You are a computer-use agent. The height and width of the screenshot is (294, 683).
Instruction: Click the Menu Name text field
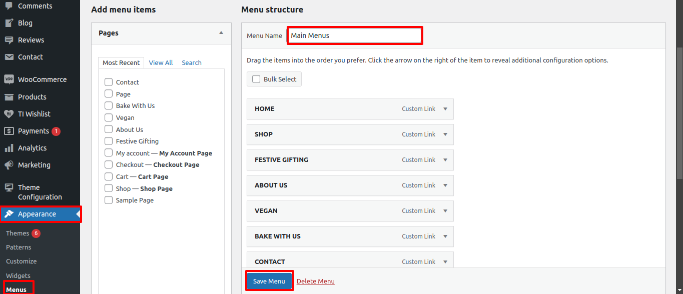355,35
